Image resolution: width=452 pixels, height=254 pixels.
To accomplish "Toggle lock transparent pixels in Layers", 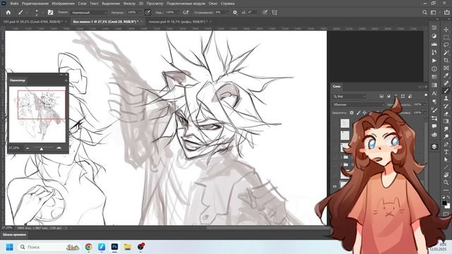I will point(352,113).
